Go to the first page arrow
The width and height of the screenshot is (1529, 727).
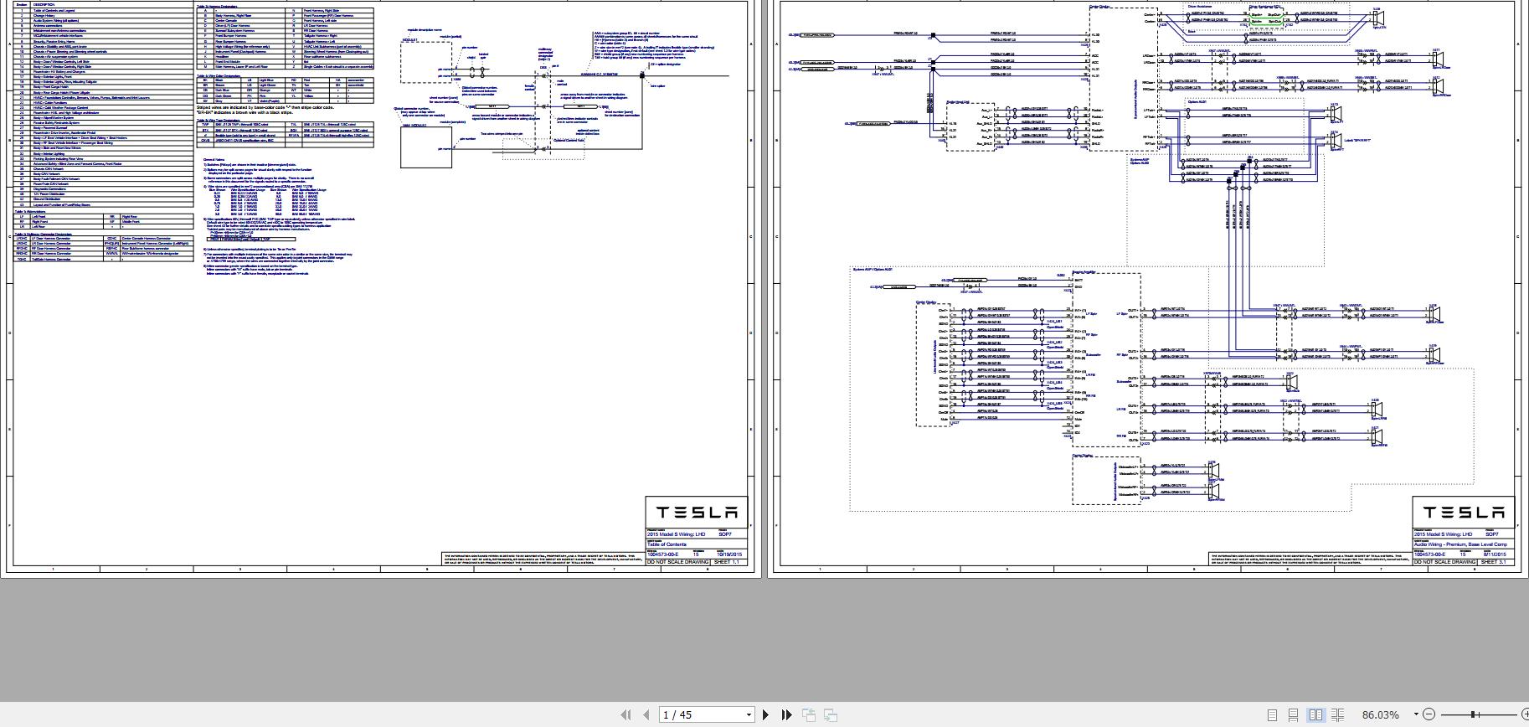coord(625,714)
